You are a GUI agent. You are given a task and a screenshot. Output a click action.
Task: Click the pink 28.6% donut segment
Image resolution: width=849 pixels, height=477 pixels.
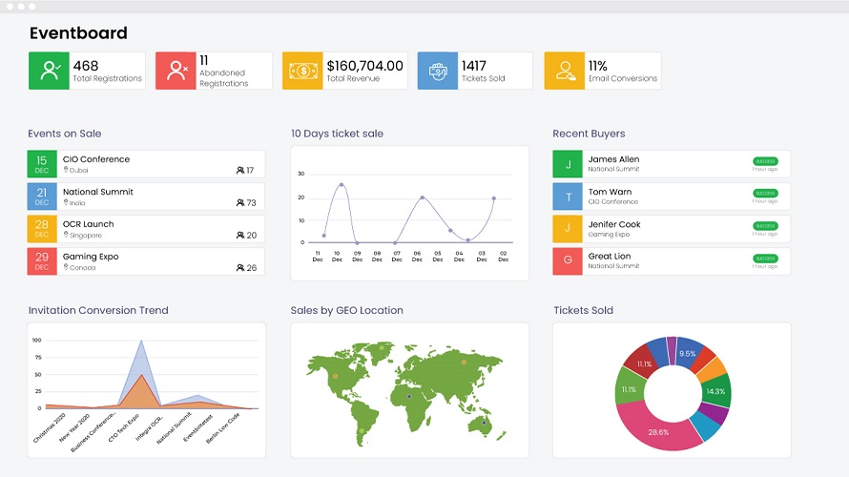658,425
